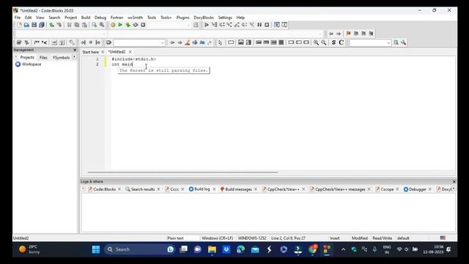Click the Copy toolbar icon
This screenshot has width=469, height=264.
(x=77, y=25)
